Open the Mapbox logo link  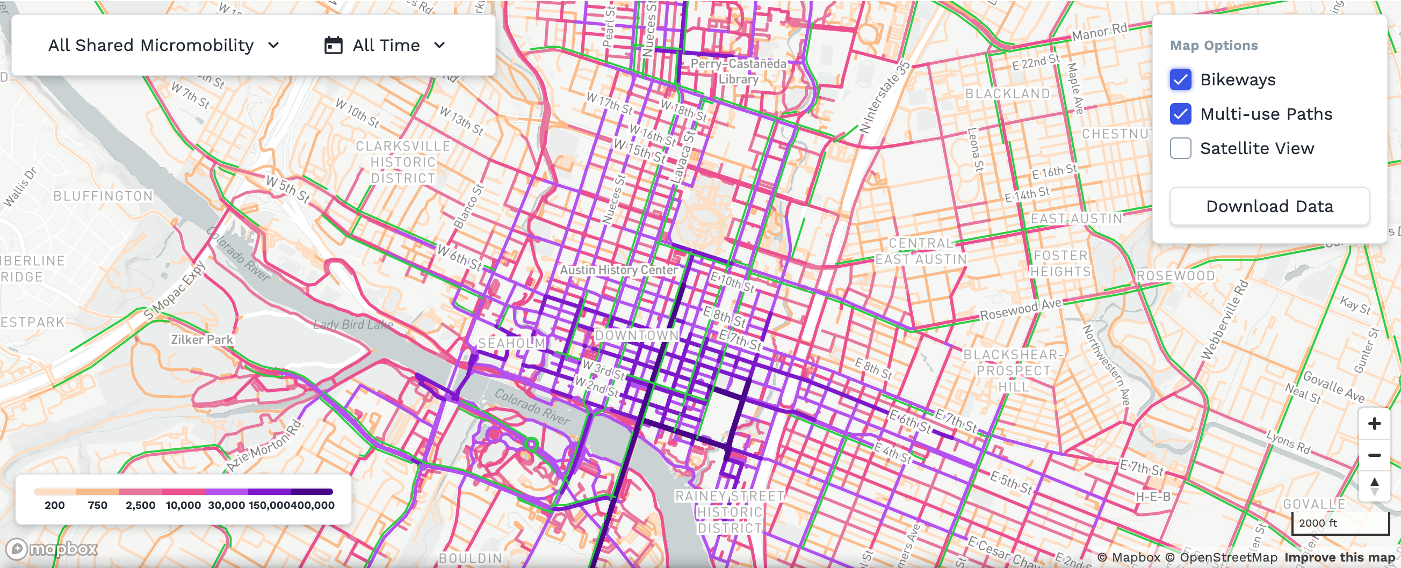(x=52, y=549)
